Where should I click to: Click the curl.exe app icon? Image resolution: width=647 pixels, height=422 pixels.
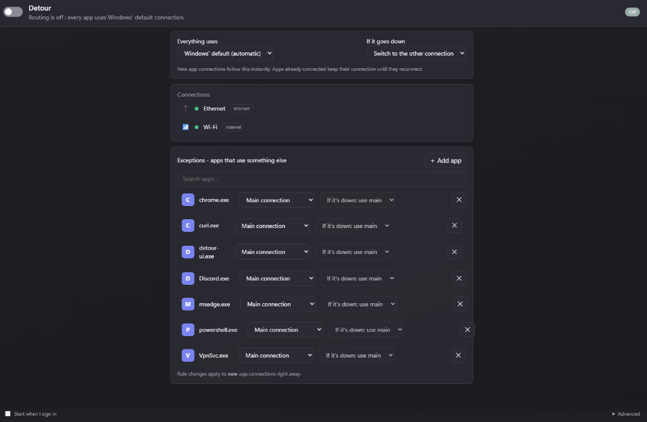(x=188, y=226)
